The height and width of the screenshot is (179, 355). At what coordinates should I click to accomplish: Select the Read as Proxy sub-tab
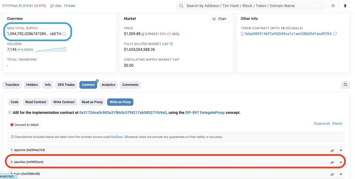click(x=92, y=102)
